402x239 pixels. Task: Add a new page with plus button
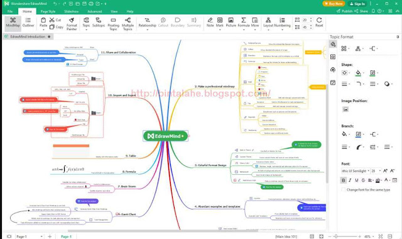(x=50, y=236)
